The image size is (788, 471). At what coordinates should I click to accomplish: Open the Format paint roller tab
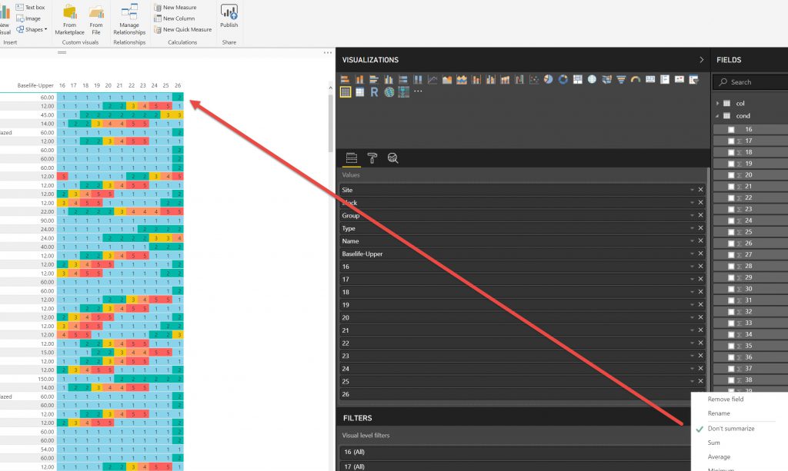point(372,158)
